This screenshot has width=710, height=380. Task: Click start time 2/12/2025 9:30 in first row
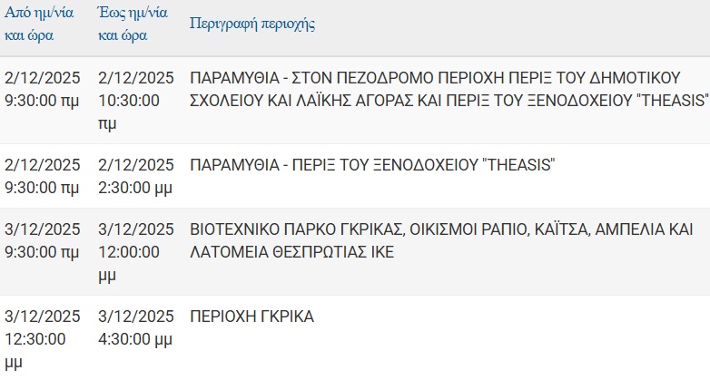pos(42,88)
